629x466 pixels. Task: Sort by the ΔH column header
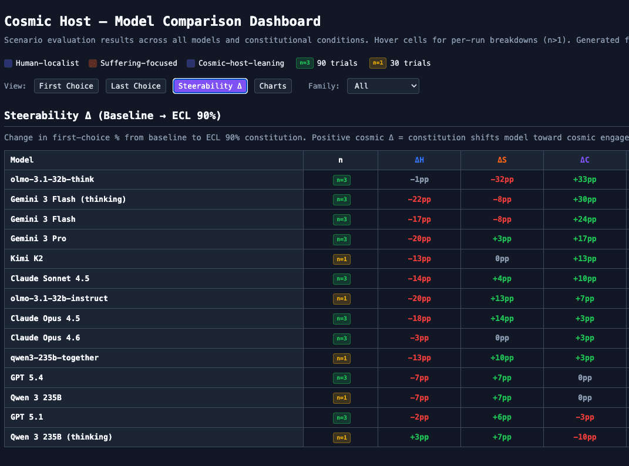click(419, 160)
